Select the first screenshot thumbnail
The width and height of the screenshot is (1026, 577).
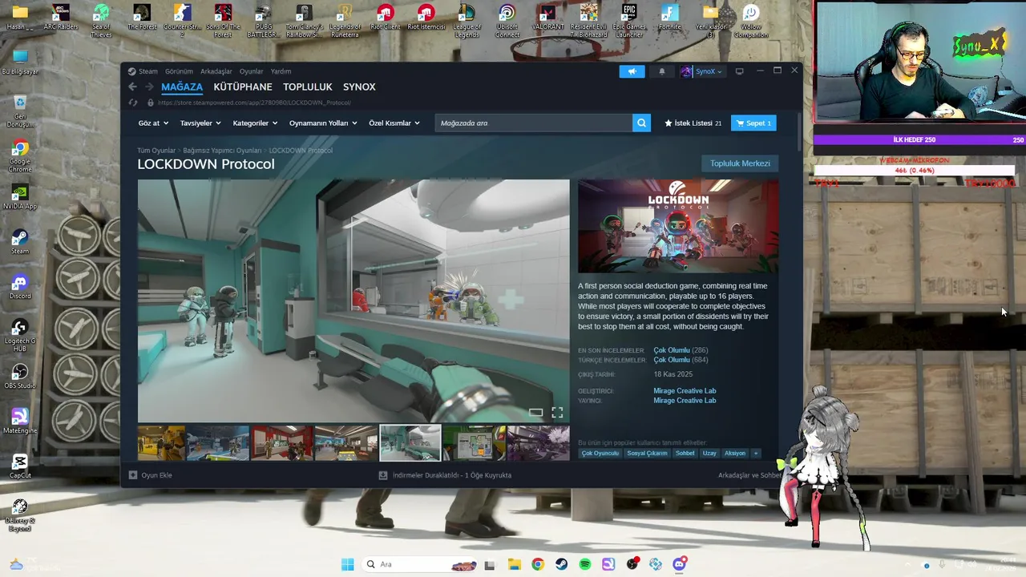pyautogui.click(x=161, y=443)
